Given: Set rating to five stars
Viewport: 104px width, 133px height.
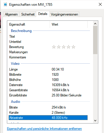Looking at the screenshot, I should click(73, 47).
